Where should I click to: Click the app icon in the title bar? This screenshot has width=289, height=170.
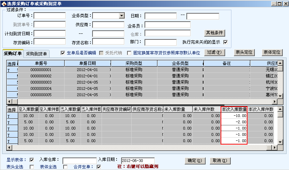click(3, 3)
